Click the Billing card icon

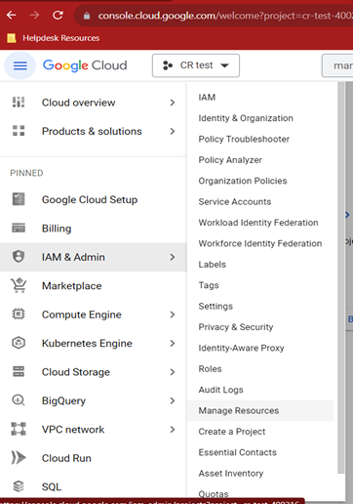click(19, 228)
